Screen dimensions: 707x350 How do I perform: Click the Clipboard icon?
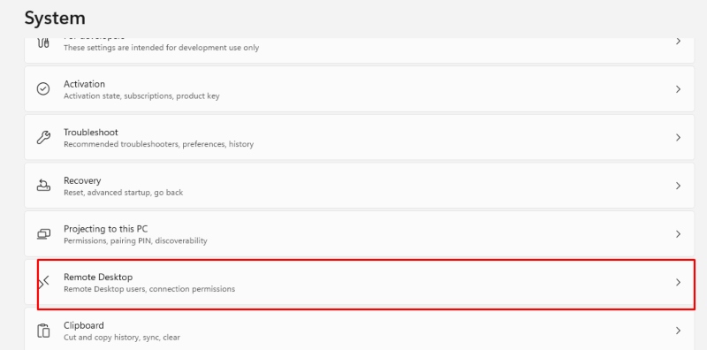43,331
